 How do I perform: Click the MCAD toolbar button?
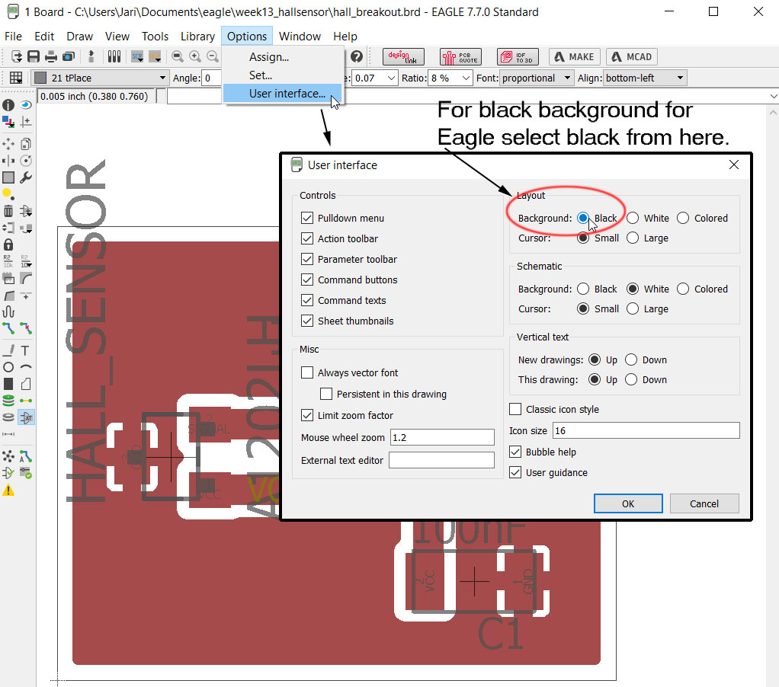[632, 56]
